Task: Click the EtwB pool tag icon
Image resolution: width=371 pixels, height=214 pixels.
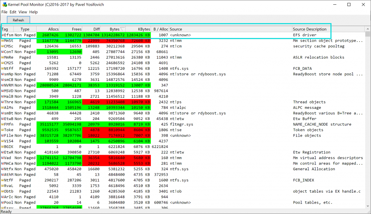Action: click(3, 119)
